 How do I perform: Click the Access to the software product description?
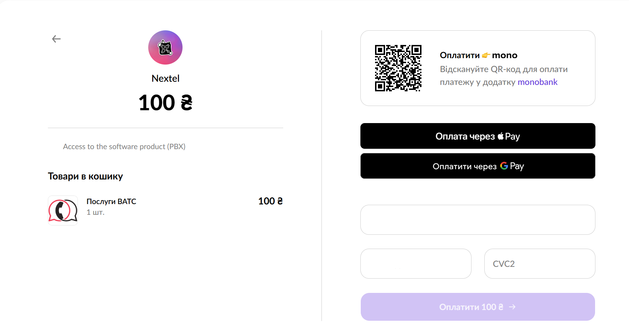coord(124,147)
